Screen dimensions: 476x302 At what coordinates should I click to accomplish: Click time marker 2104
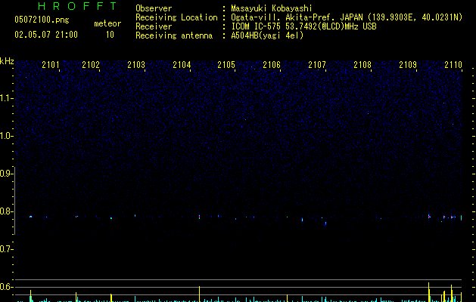(182, 65)
